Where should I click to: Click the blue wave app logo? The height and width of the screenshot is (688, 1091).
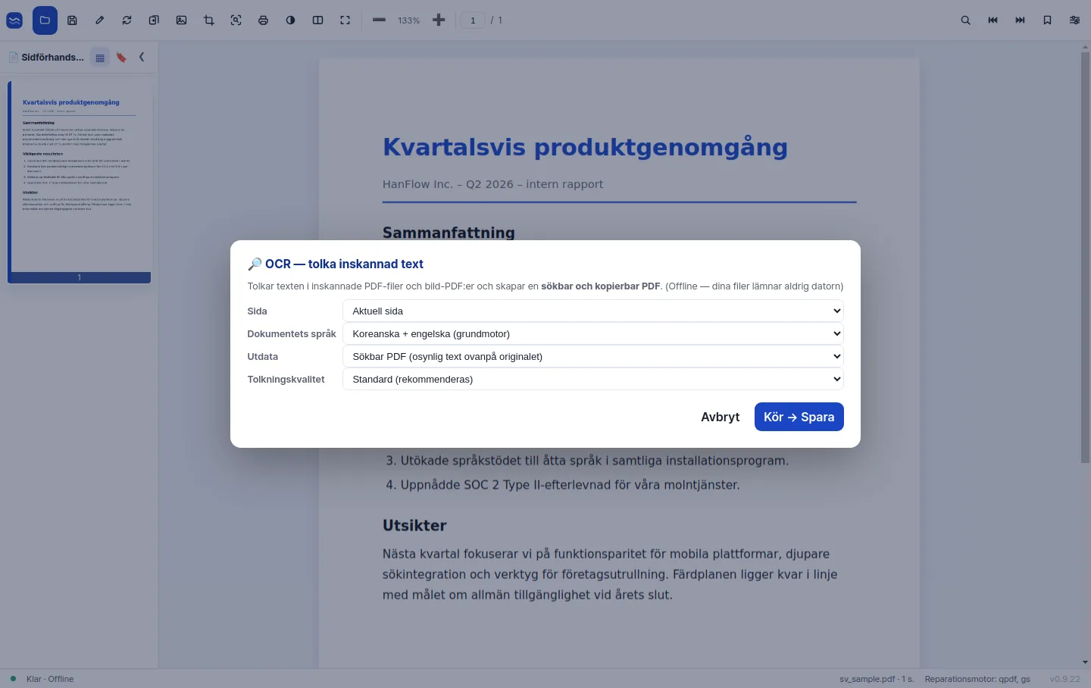point(14,20)
